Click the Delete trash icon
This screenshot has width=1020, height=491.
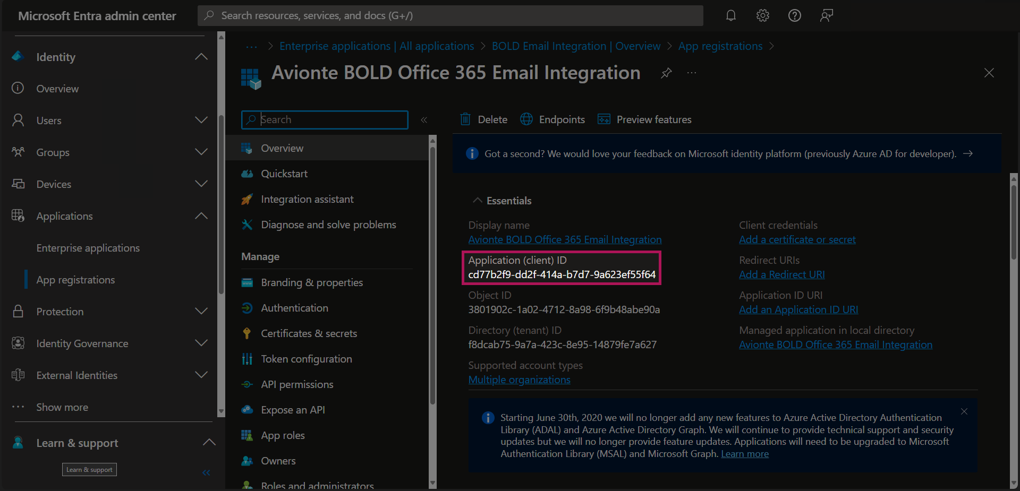(x=465, y=119)
